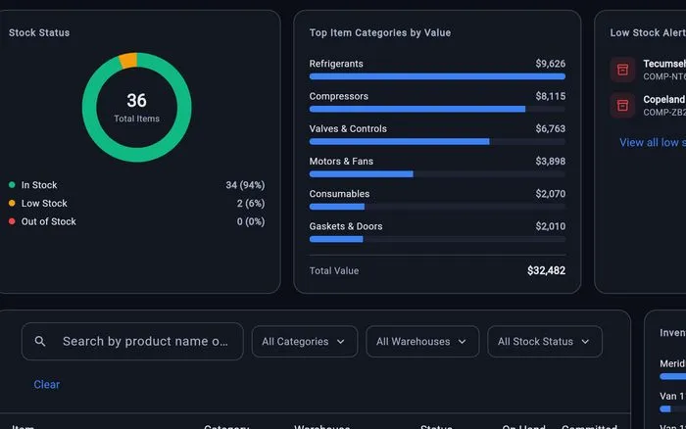The image size is (686, 429).
Task: Open the All Categories dropdown
Action: point(305,342)
